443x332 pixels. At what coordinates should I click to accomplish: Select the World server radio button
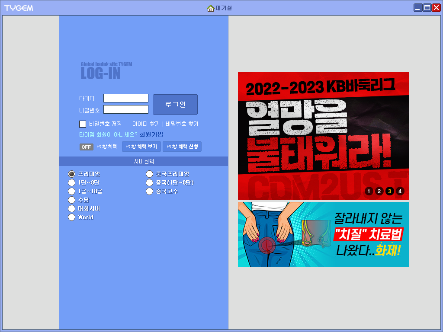(x=71, y=217)
